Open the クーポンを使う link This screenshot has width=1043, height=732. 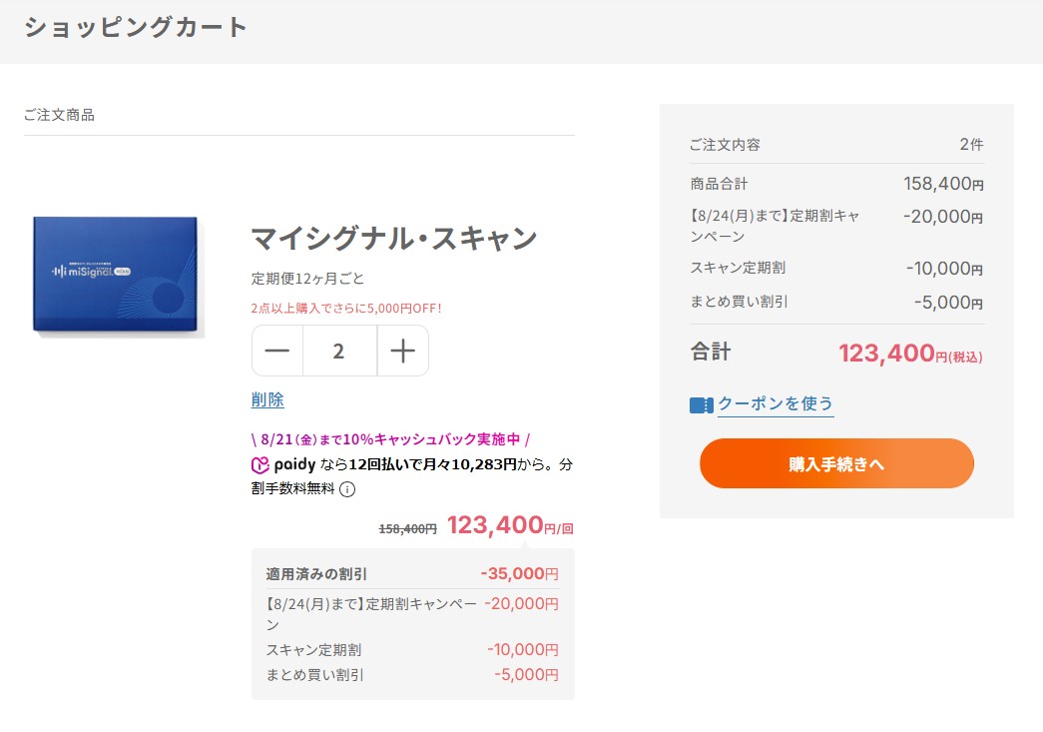pyautogui.click(x=776, y=403)
